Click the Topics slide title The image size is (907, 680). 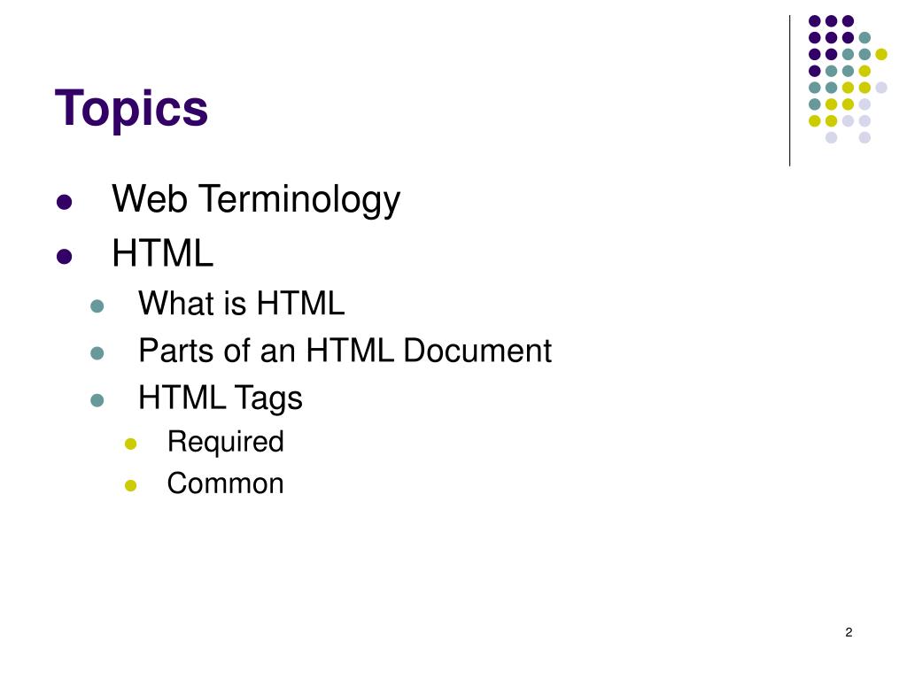tap(131, 108)
